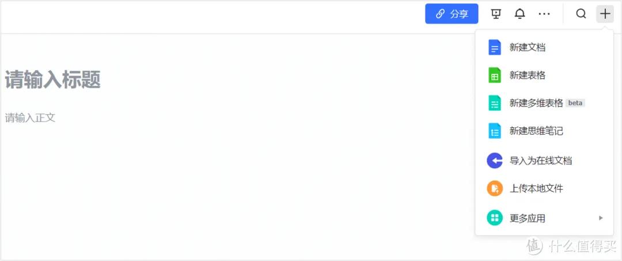622x261 pixels.
Task: Click the blue 分享 share button
Action: pos(452,14)
